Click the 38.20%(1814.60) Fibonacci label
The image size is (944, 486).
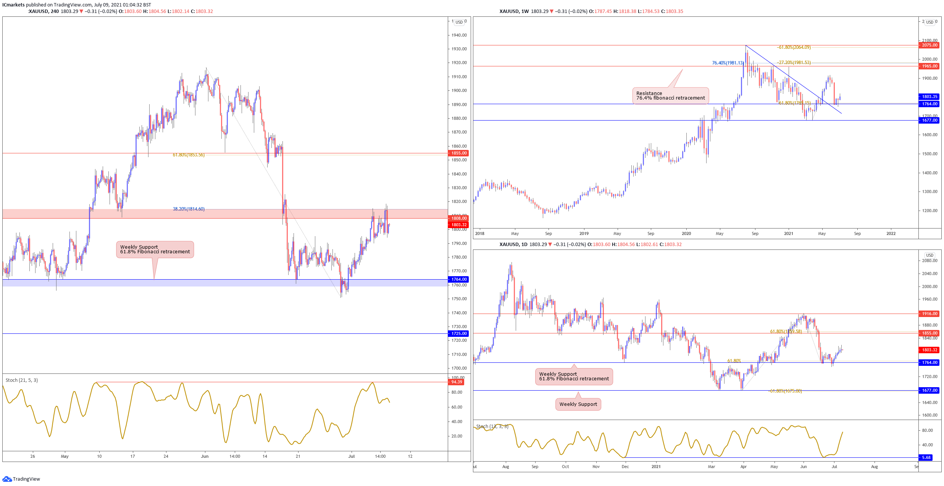pyautogui.click(x=189, y=209)
